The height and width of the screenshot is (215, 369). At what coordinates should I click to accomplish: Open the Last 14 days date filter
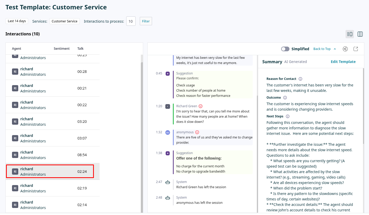17,21
